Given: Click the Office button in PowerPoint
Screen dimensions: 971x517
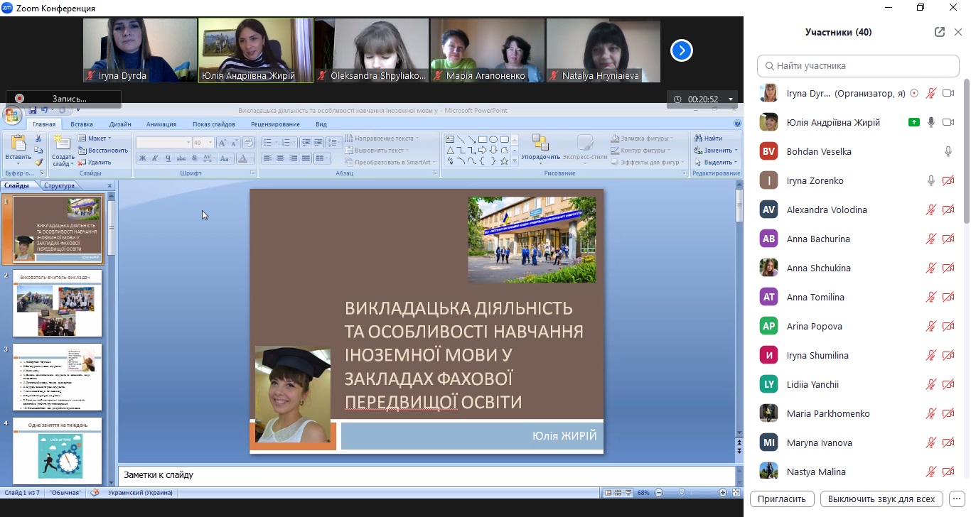Looking at the screenshot, I should pos(12,115).
